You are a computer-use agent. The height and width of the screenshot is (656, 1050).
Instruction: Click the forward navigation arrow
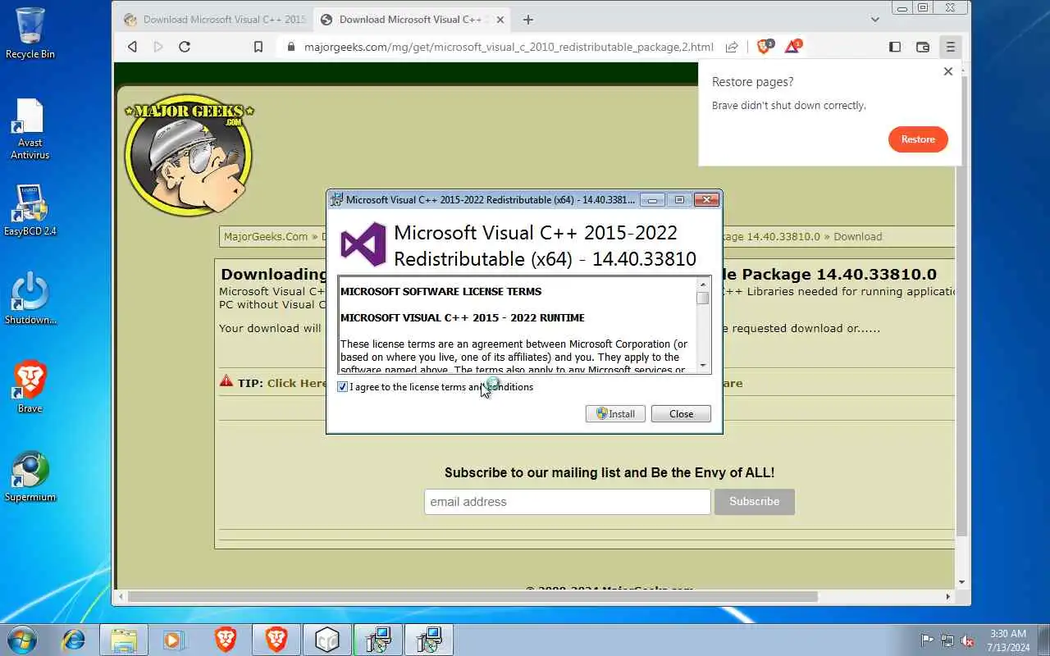coord(158,47)
